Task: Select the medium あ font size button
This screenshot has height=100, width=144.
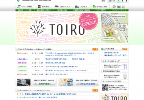Action: pyautogui.click(x=122, y=1)
